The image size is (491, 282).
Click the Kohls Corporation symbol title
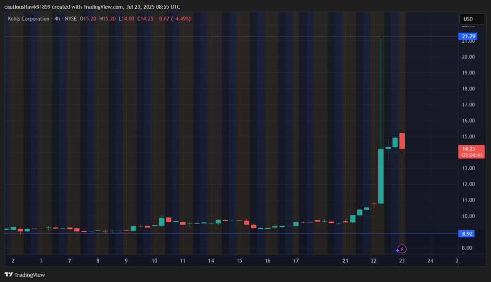pos(29,19)
